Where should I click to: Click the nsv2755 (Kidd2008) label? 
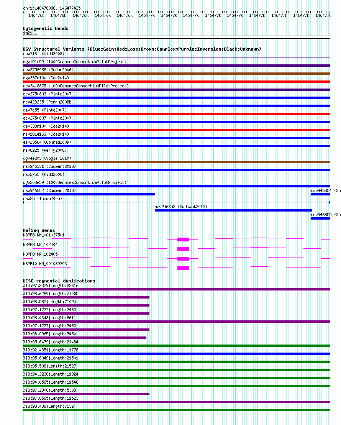pyautogui.click(x=44, y=174)
